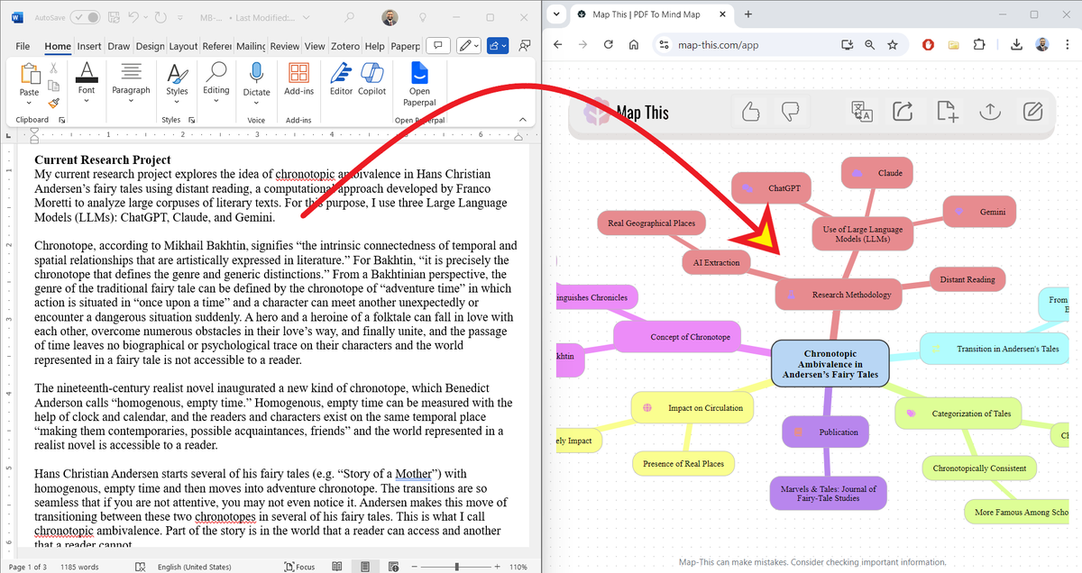Open the Editing mode pencil dropdown

469,45
